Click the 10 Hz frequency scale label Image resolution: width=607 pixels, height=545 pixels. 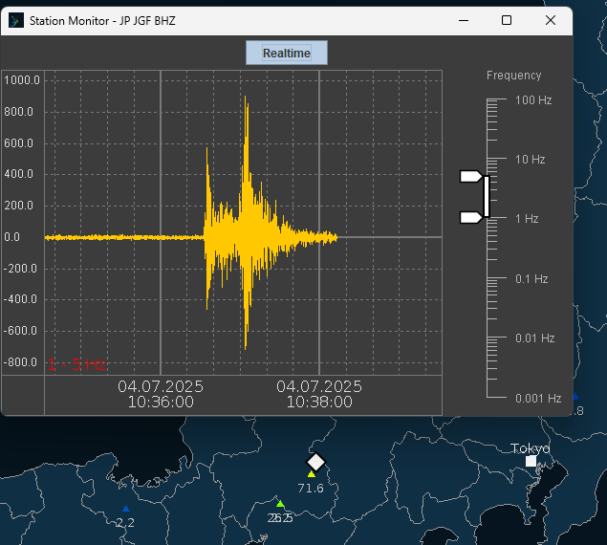click(x=530, y=160)
